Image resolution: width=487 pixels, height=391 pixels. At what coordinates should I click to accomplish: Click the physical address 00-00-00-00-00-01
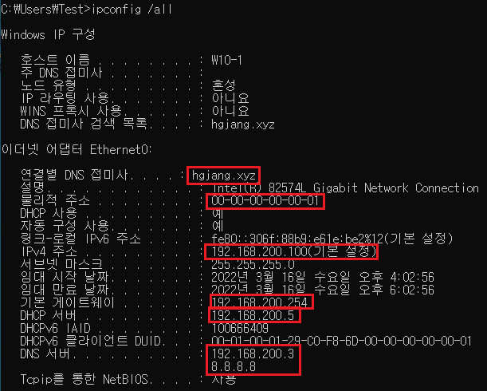265,201
